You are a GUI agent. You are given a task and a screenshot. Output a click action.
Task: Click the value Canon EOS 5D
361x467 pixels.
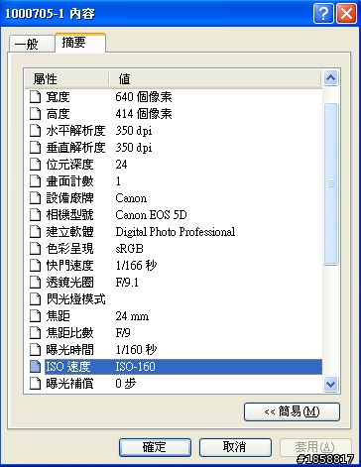coord(151,215)
